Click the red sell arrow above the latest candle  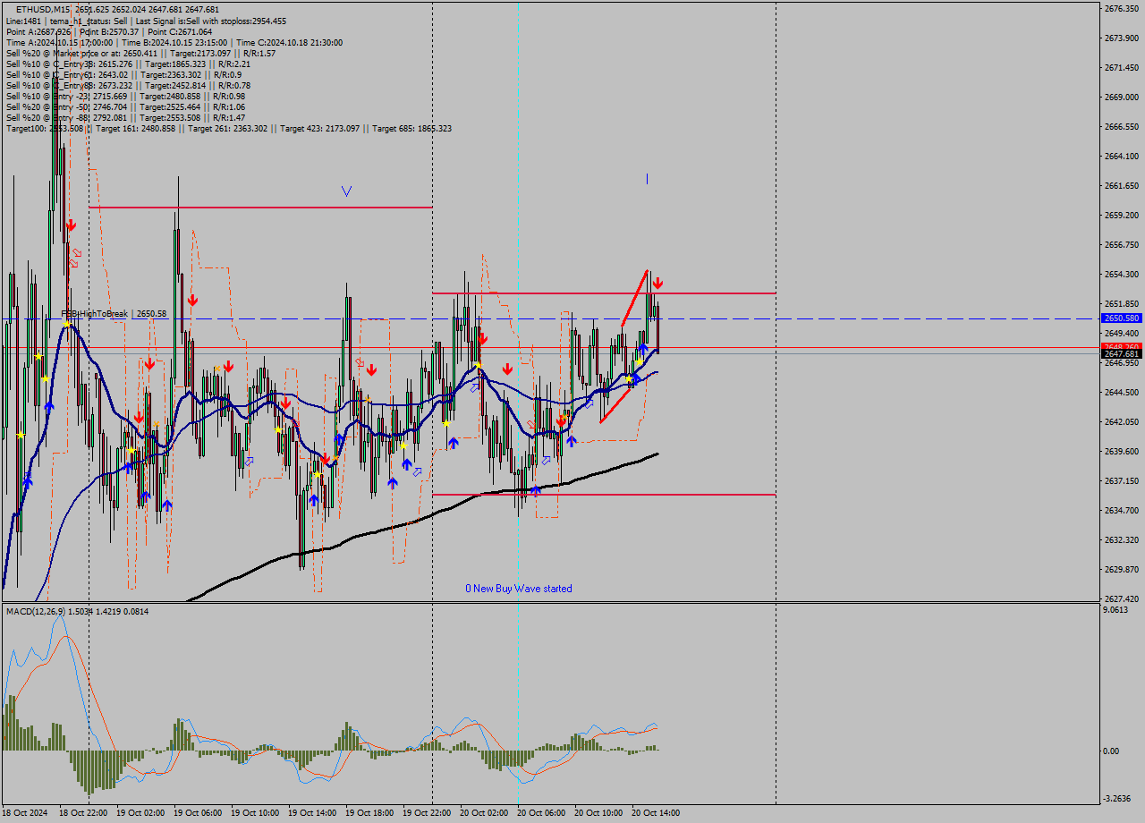657,283
